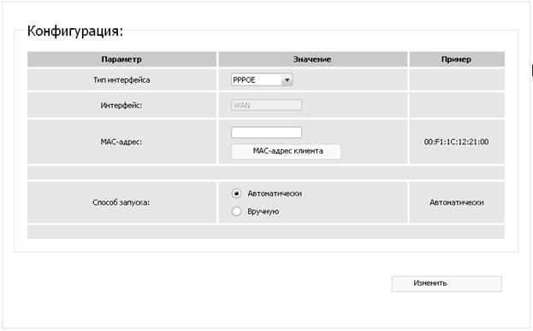Image resolution: width=533 pixels, height=331 pixels.
Task: Select the Вручную radio button
Action: coord(236,212)
